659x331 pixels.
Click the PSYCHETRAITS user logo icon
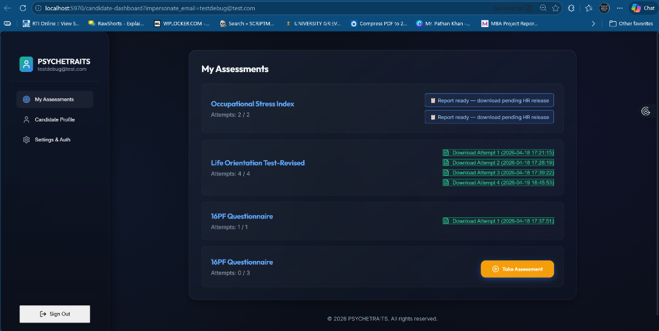[x=26, y=64]
